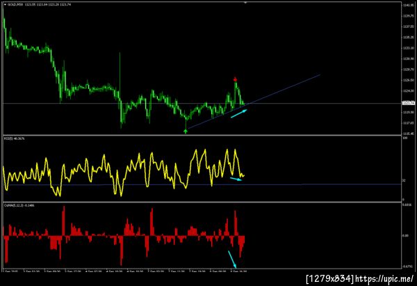
Task: Select the GOLD chart title label
Action: coord(39,5)
